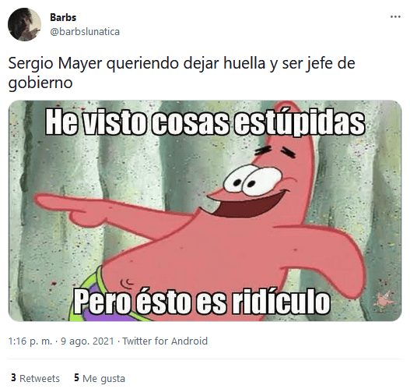Viewport: 410px width, 389px height.
Task: Click the tweet text mentioning Sergio Mayer
Action: [x=182, y=73]
